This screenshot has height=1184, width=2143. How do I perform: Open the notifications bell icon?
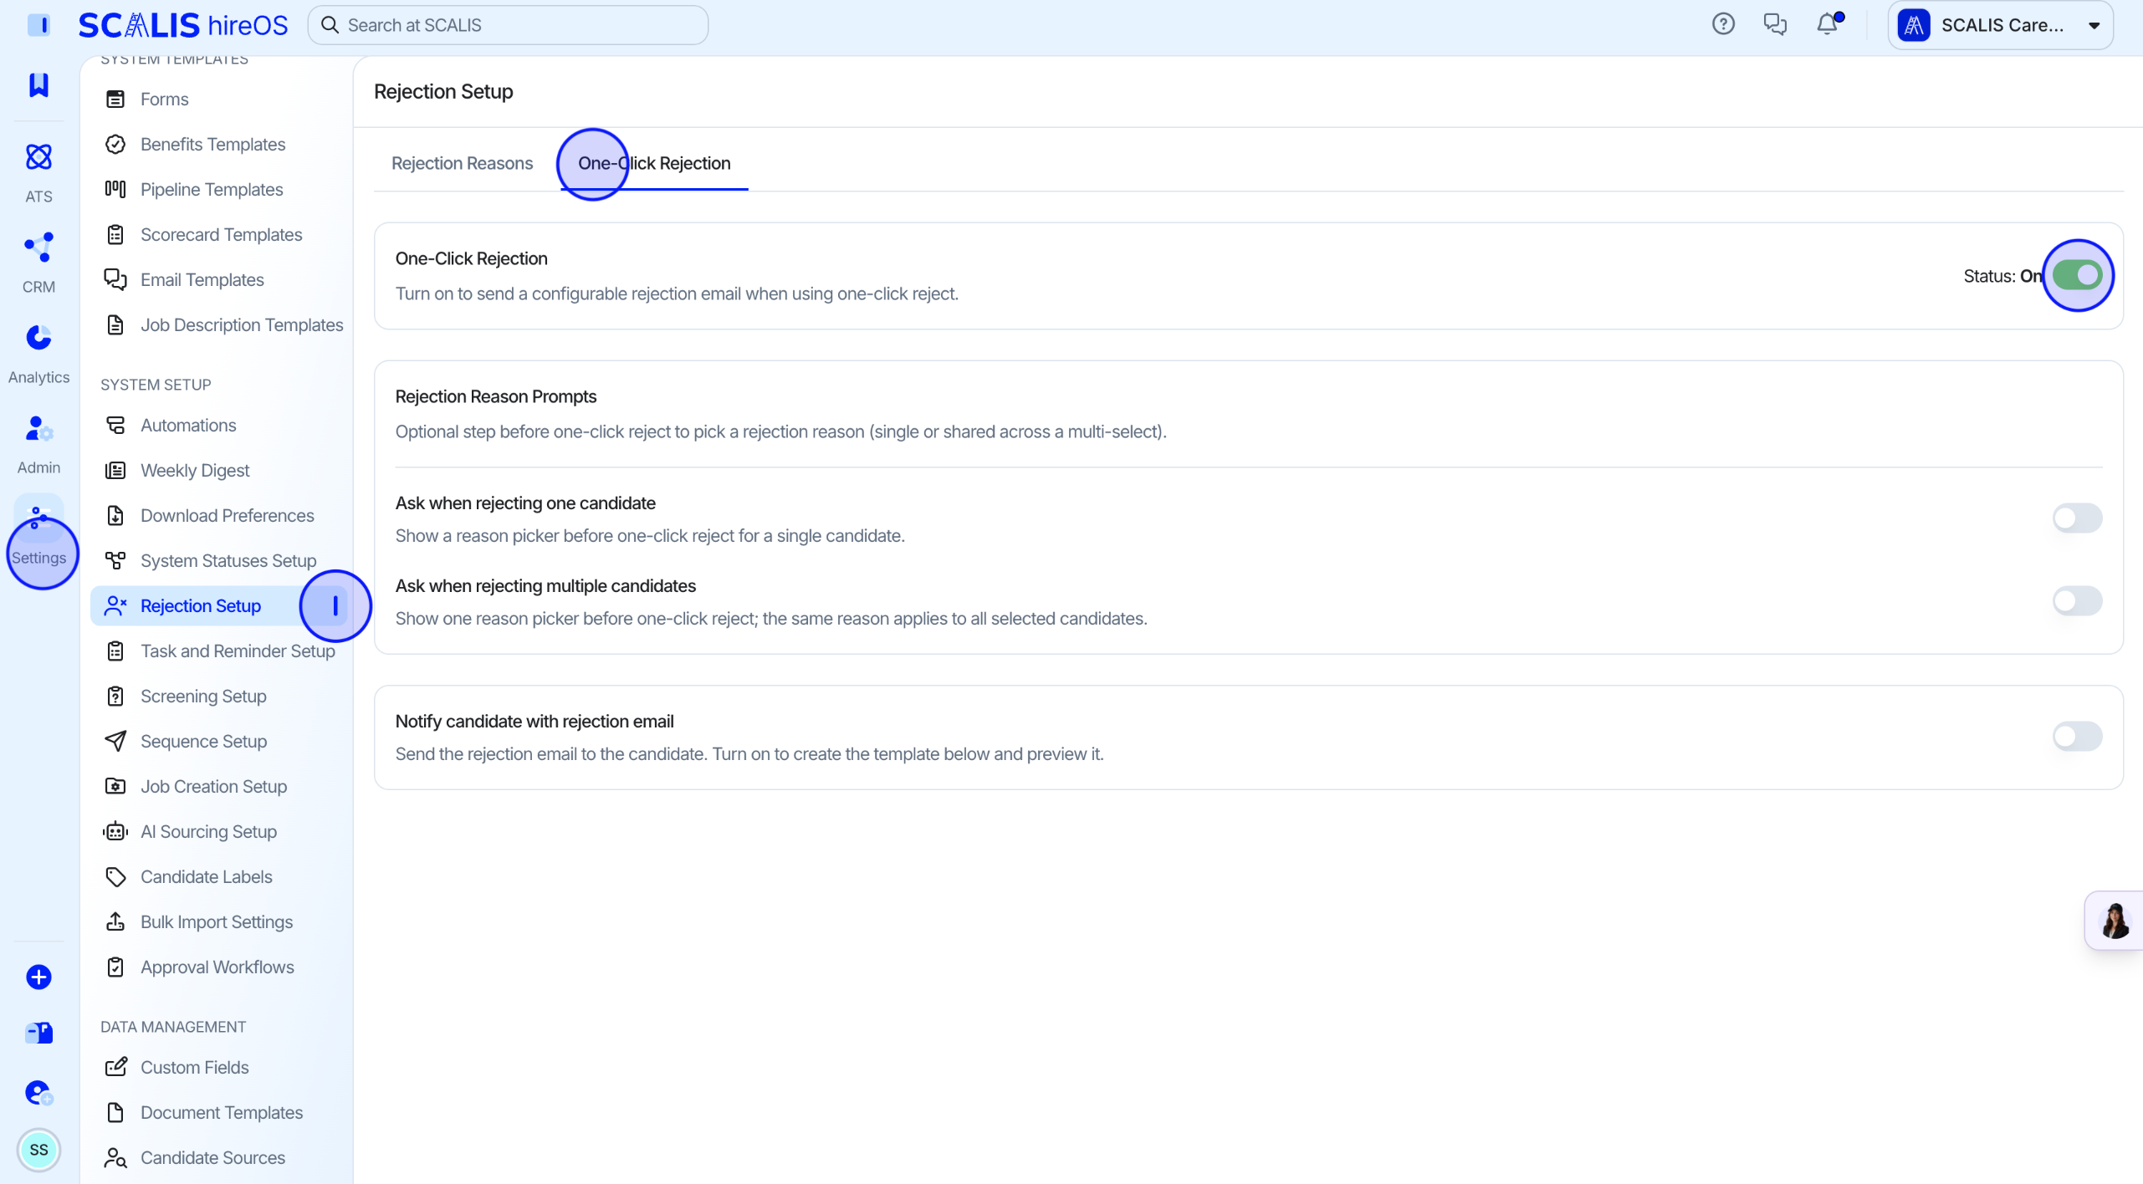[1828, 24]
